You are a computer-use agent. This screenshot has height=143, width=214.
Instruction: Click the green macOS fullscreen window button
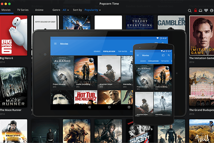9,4
